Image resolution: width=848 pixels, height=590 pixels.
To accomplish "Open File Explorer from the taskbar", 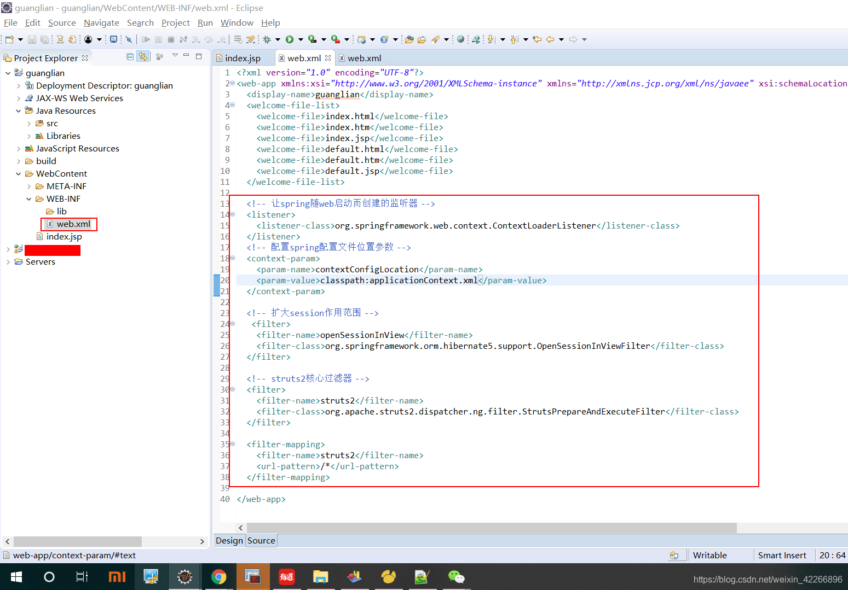I will pyautogui.click(x=320, y=577).
